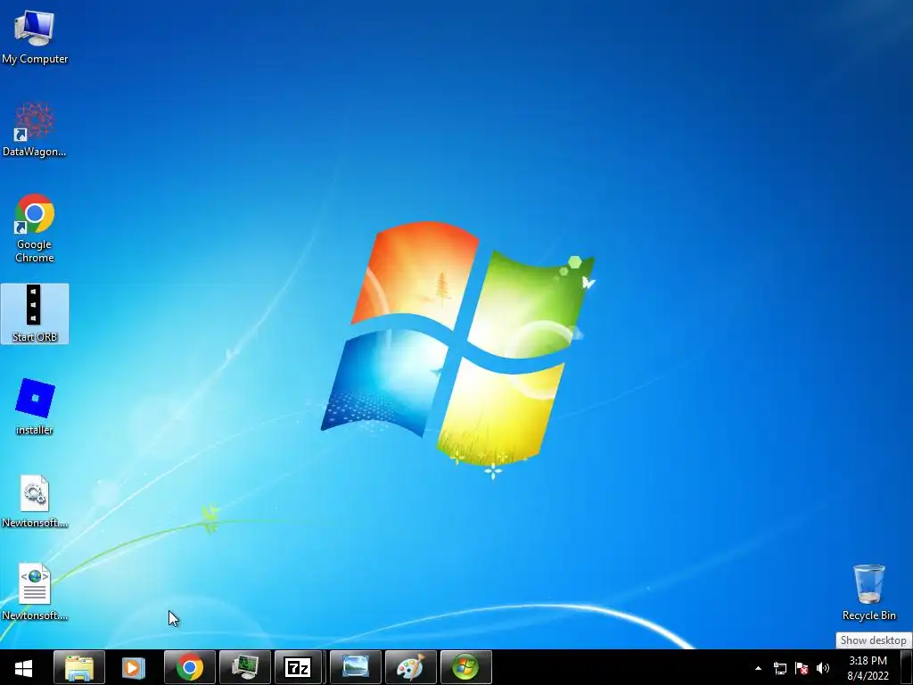Select the Start ORB desktop icon
This screenshot has width=913, height=685.
35,313
